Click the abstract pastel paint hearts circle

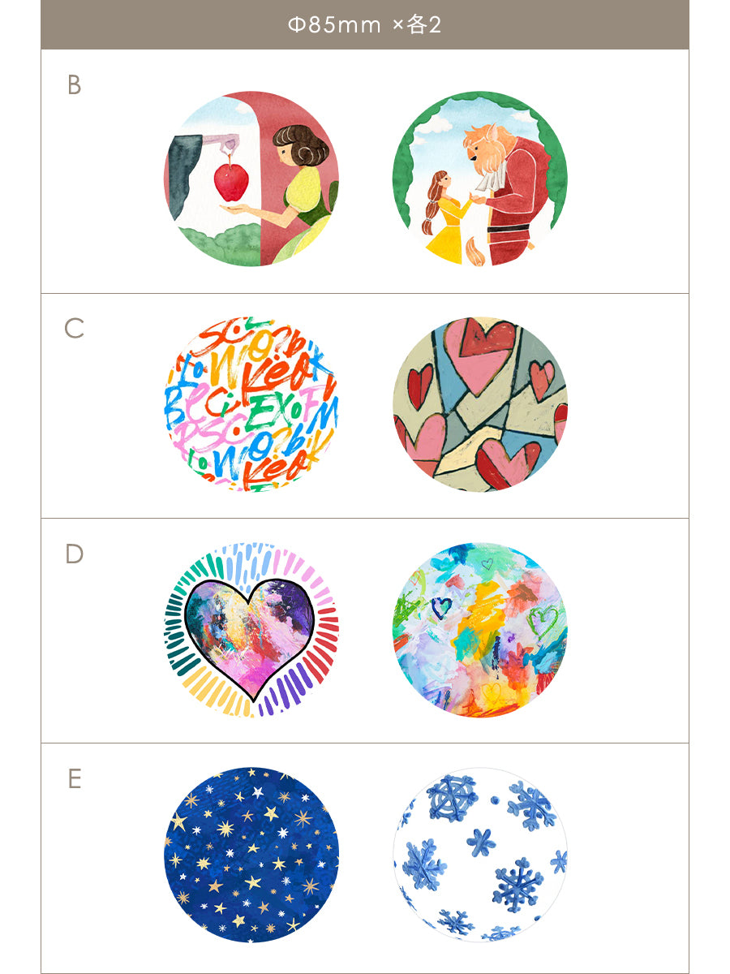[480, 630]
